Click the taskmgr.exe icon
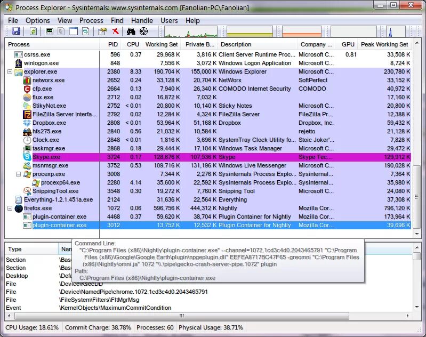Screen dimensions: 426x337 27,148
